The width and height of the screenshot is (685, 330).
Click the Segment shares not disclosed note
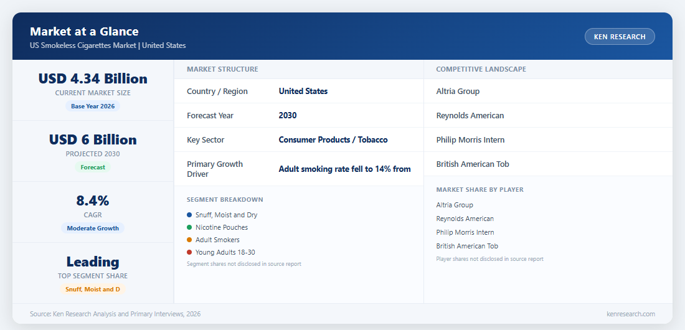pyautogui.click(x=243, y=264)
